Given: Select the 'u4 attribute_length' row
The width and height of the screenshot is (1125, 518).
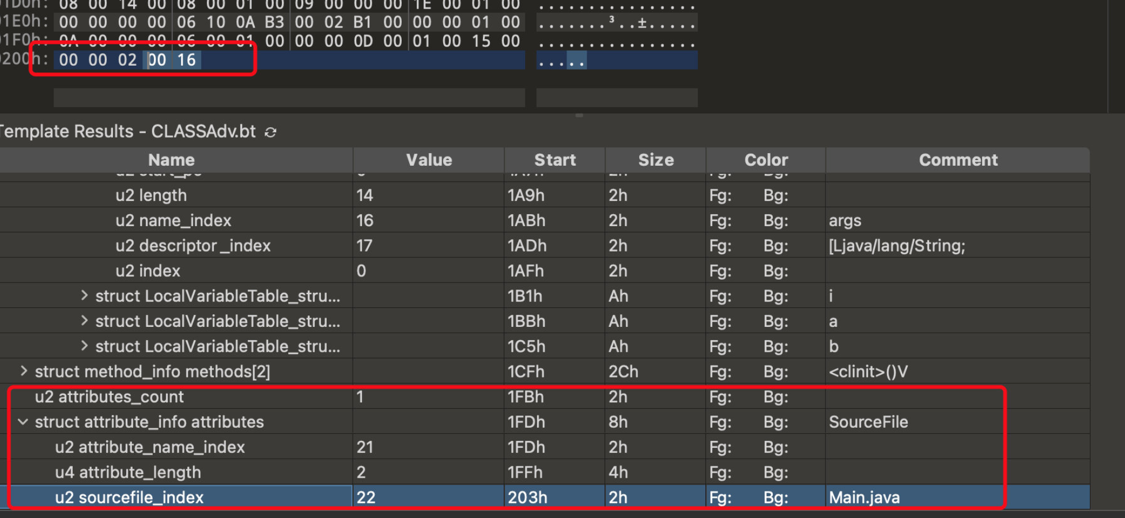Looking at the screenshot, I should 545,473.
